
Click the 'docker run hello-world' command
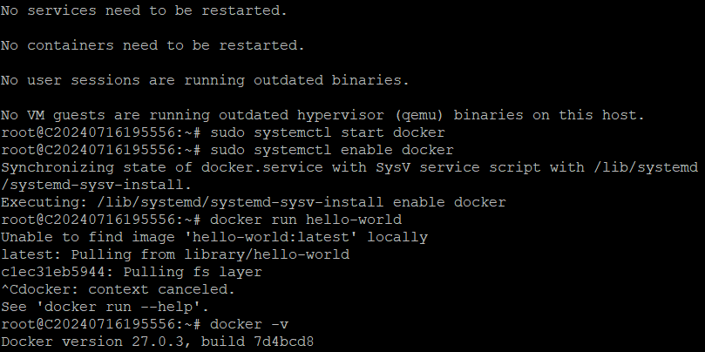click(306, 220)
